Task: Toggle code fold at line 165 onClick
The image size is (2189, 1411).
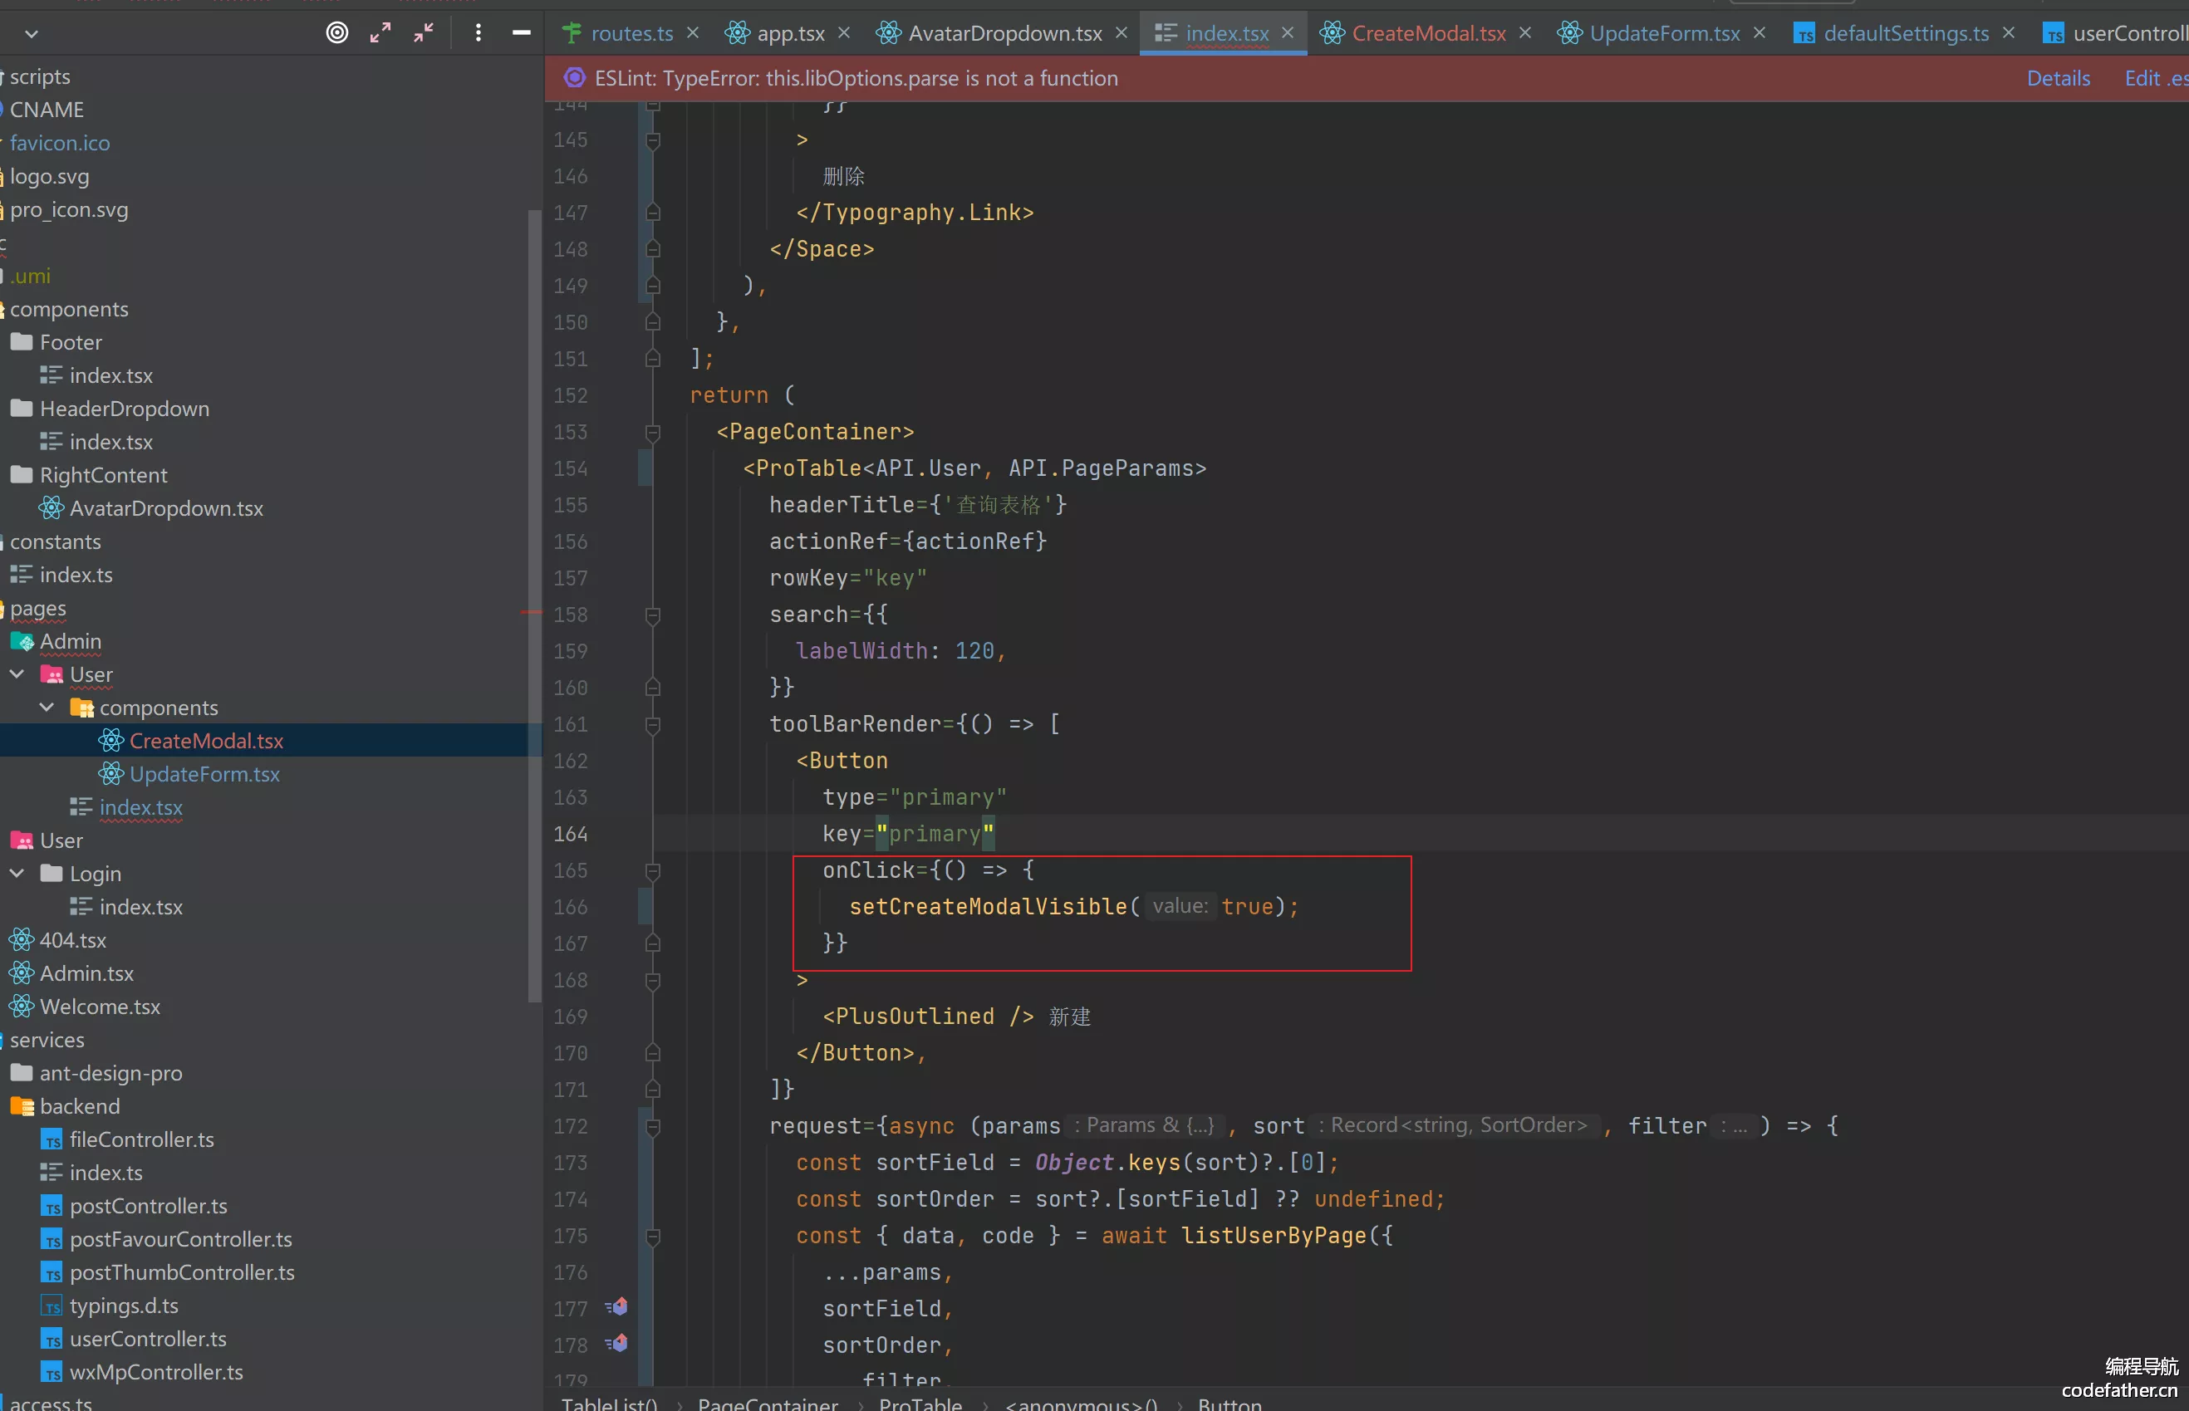Action: point(652,870)
